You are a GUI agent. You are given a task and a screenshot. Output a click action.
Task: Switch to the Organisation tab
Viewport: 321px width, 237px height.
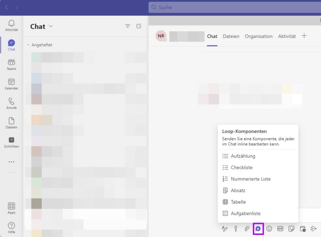259,36
